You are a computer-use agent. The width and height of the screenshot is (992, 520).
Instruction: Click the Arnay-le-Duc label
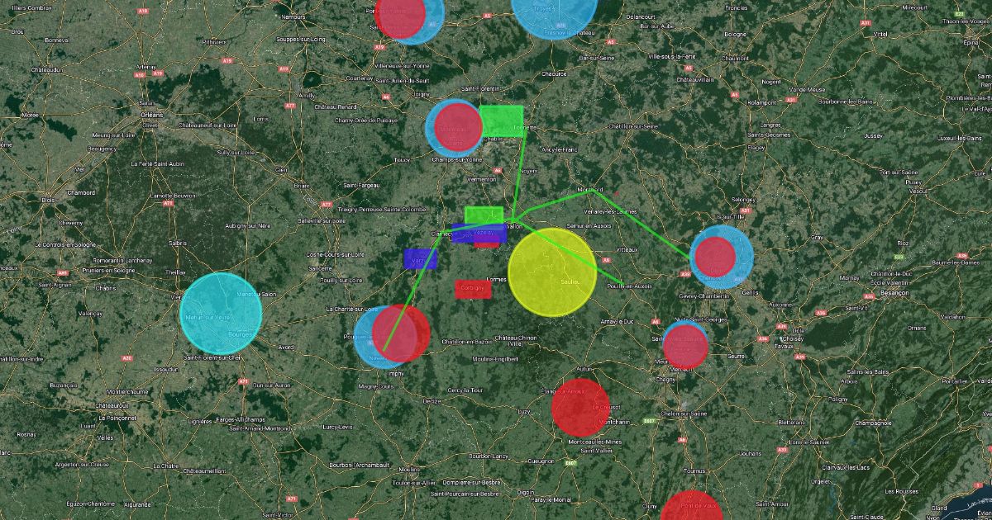click(x=617, y=321)
